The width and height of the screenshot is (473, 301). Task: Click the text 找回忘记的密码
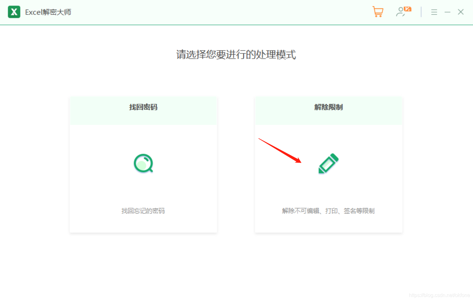[143, 211]
